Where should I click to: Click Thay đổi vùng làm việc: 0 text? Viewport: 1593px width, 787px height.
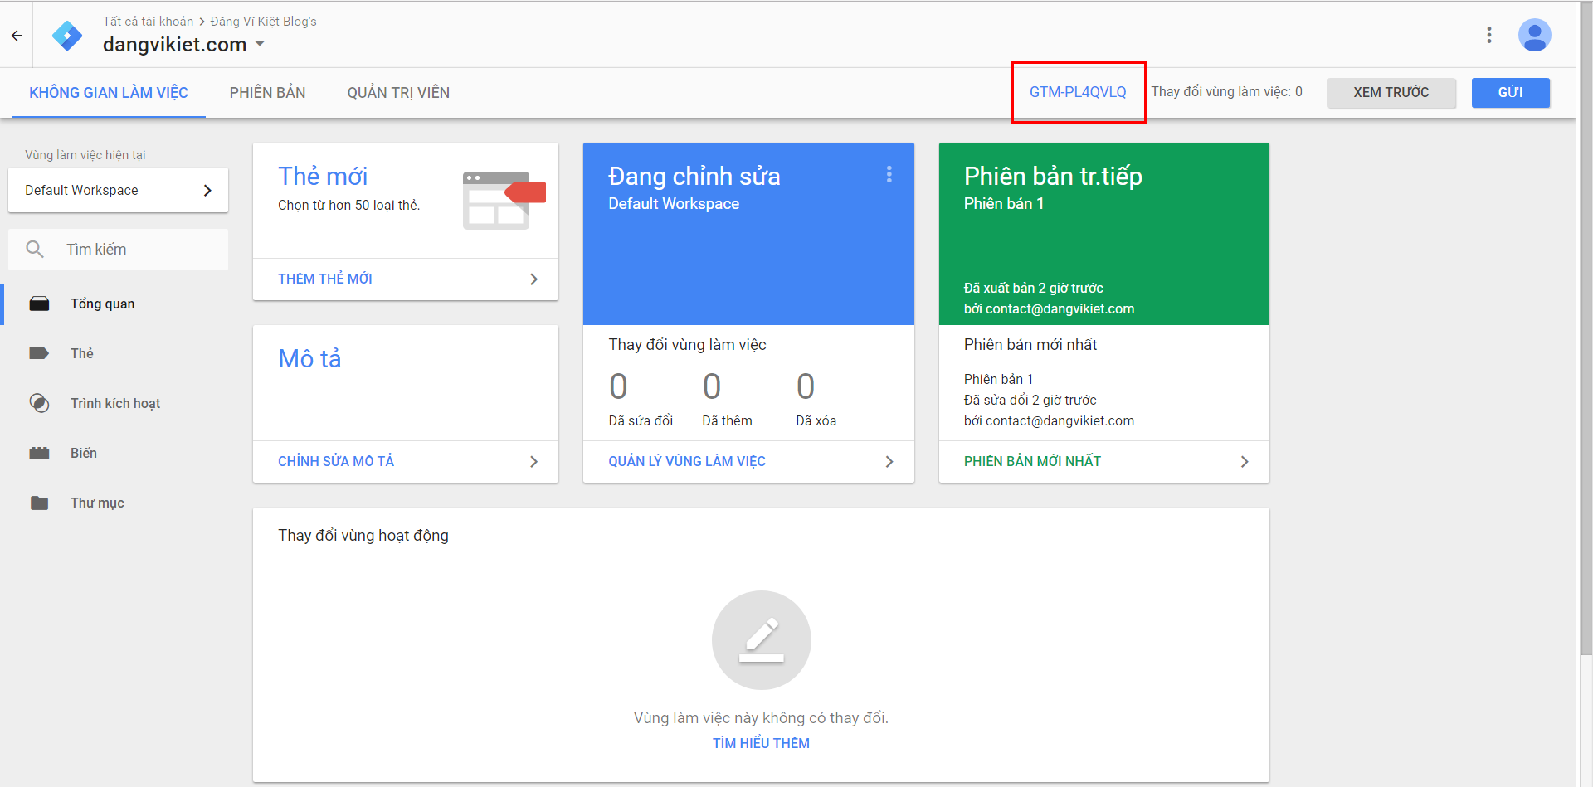[1226, 92]
